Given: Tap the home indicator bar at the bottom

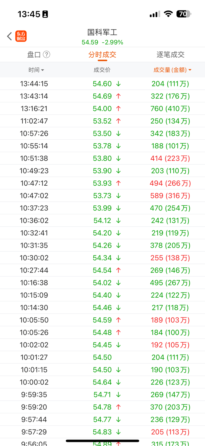Looking at the screenshot, I should (102, 441).
